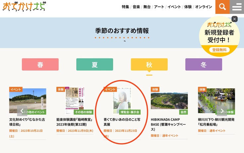Go to the アート category
The image size is (244, 153).
(x=159, y=7)
